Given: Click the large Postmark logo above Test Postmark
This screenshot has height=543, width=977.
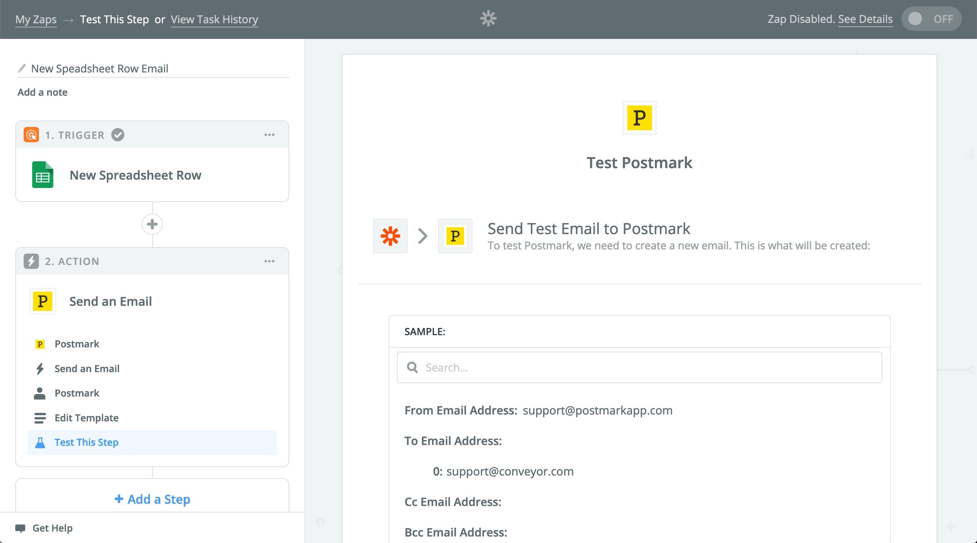Looking at the screenshot, I should pos(640,118).
